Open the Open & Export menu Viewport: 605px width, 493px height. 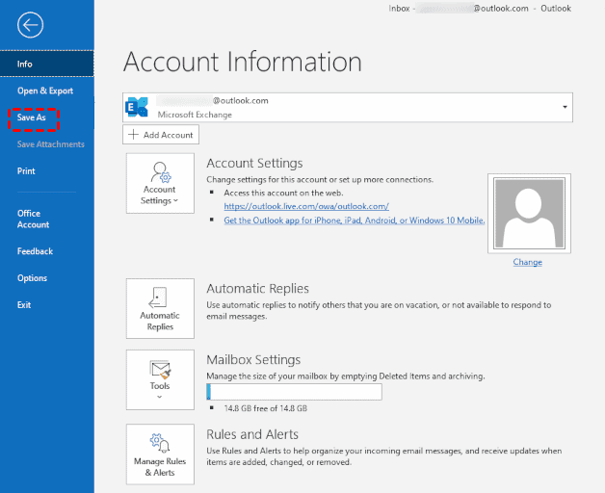44,91
